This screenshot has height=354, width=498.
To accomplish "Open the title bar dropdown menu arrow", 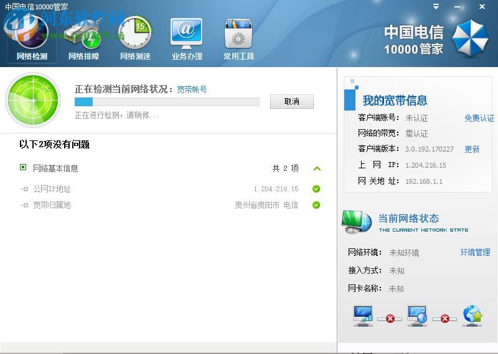I will pyautogui.click(x=436, y=6).
